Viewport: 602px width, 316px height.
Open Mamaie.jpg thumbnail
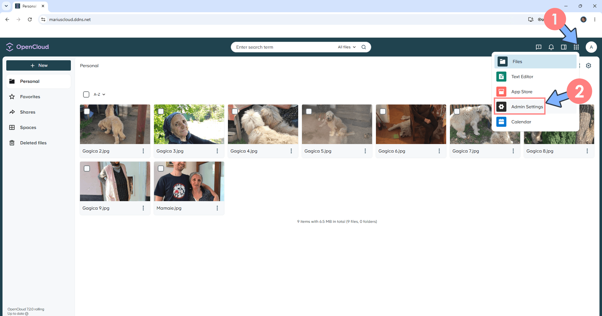click(x=189, y=181)
